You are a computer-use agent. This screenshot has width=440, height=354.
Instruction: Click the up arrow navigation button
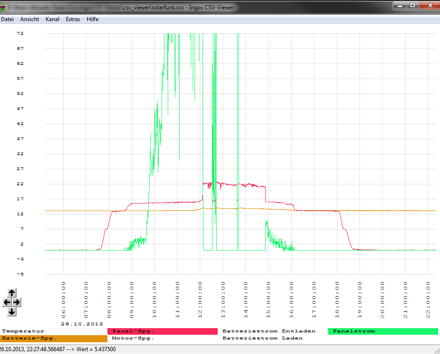pos(12,292)
